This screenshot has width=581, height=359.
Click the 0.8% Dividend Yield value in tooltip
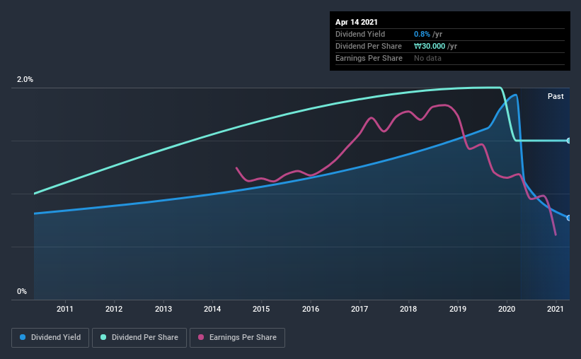pos(422,34)
